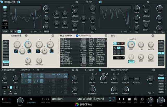Click the envelope attack curve shape icon
The width and height of the screenshot is (167, 107).
[x=16, y=51]
